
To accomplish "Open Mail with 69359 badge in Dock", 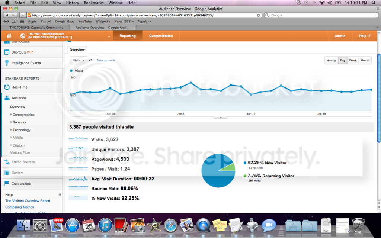I will pyautogui.click(x=56, y=225).
